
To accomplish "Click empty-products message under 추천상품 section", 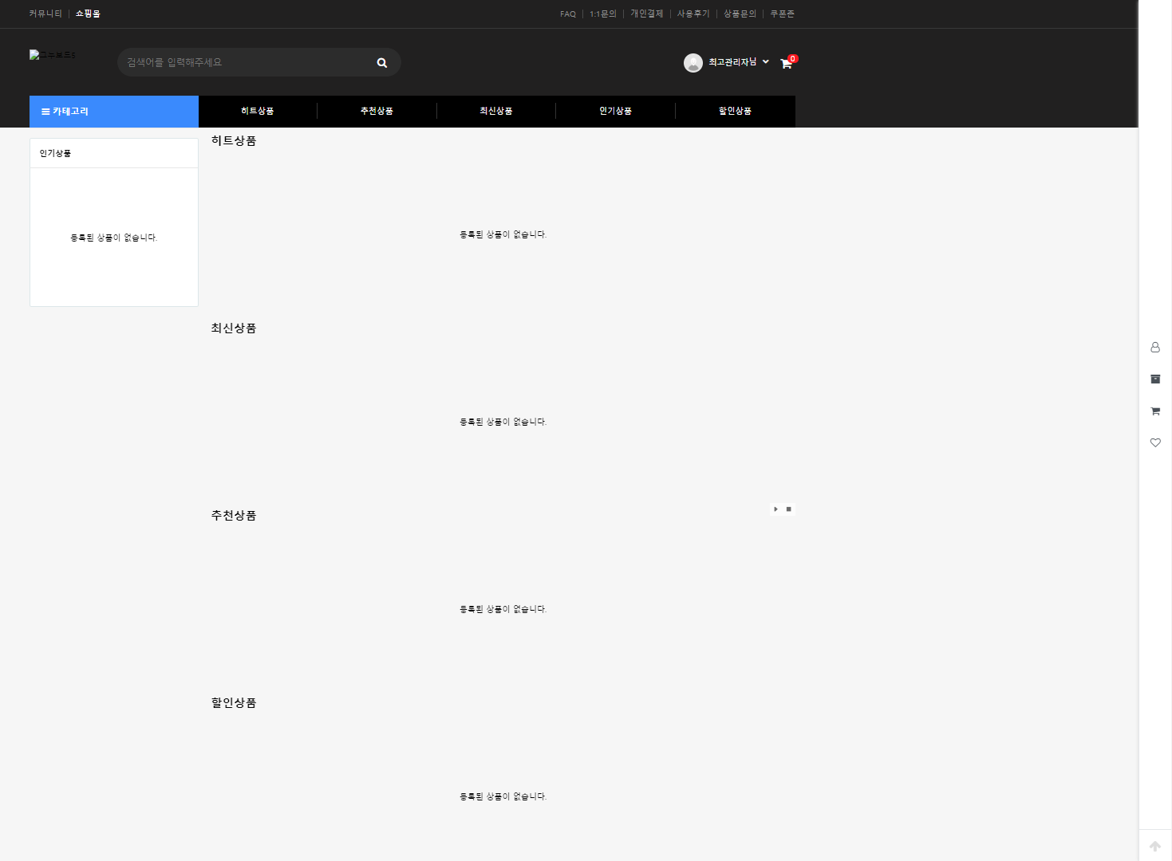I will click(x=503, y=609).
